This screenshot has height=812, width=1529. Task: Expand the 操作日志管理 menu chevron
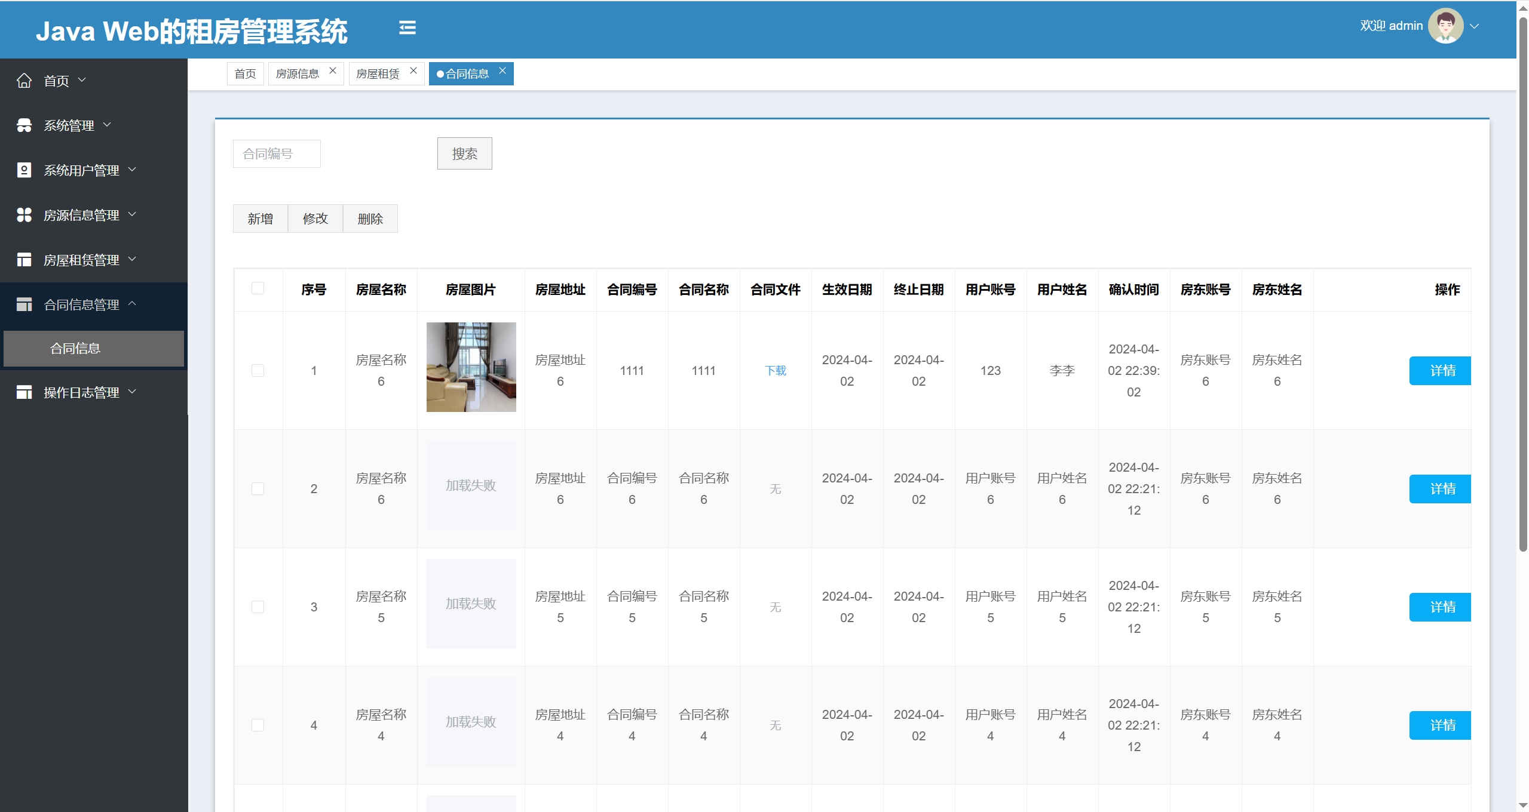(x=132, y=391)
